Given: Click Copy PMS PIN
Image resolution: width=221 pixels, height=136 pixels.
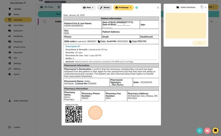Looking at the screenshot, I should pos(138,41).
